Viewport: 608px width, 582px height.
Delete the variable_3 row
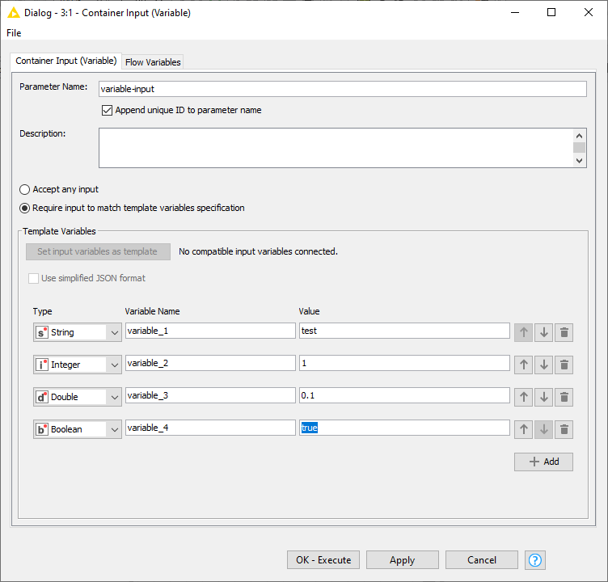coord(564,397)
